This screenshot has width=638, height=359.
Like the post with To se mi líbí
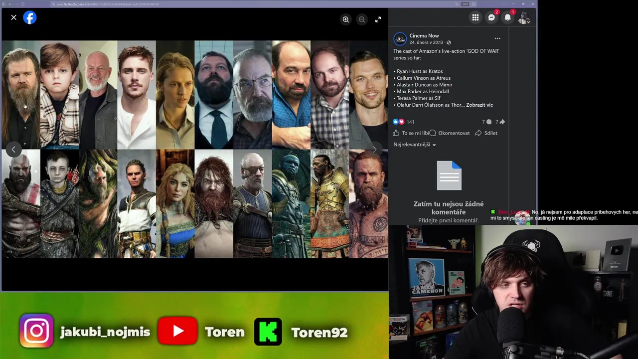click(x=411, y=133)
